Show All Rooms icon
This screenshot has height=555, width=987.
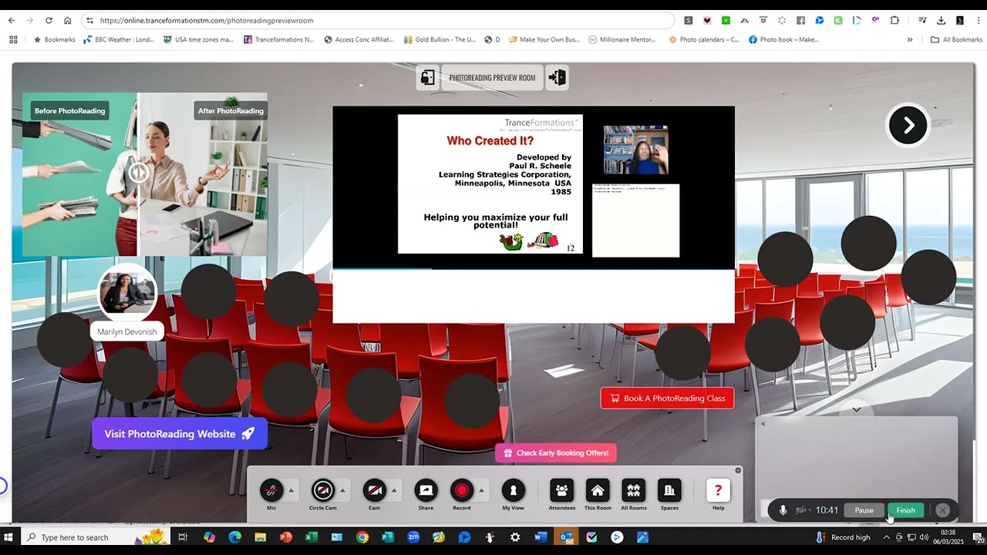click(x=634, y=490)
